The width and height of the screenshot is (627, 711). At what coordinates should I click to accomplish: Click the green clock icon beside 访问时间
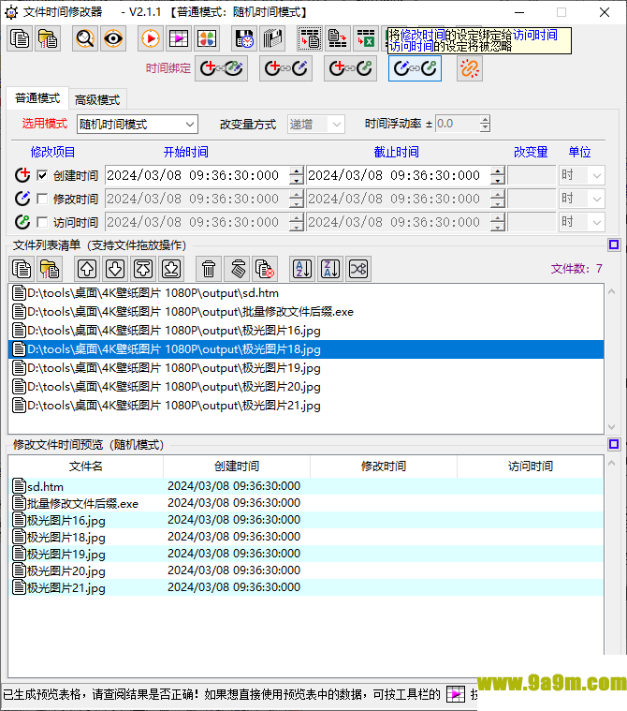(22, 222)
